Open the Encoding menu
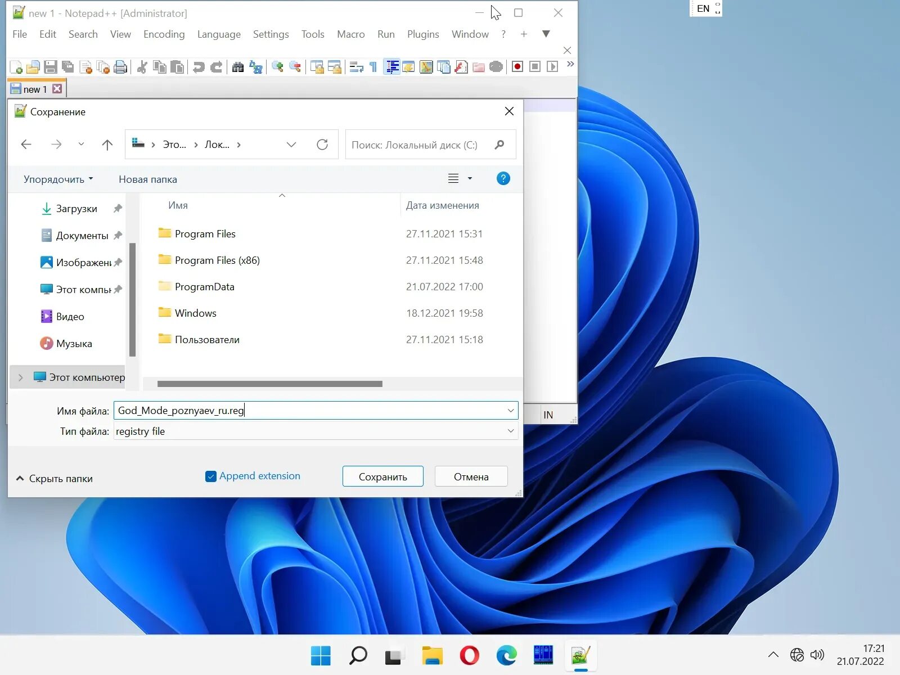This screenshot has height=675, width=900. pyautogui.click(x=164, y=34)
